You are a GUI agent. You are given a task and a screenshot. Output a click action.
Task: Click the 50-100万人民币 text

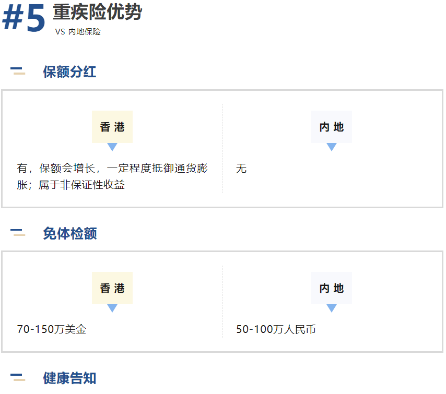[x=276, y=329]
